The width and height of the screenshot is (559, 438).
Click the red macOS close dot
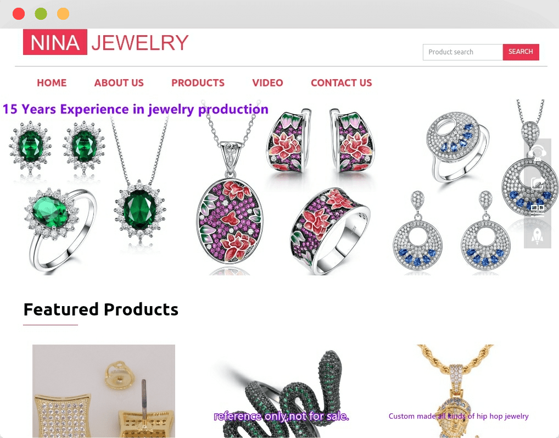pyautogui.click(x=19, y=14)
